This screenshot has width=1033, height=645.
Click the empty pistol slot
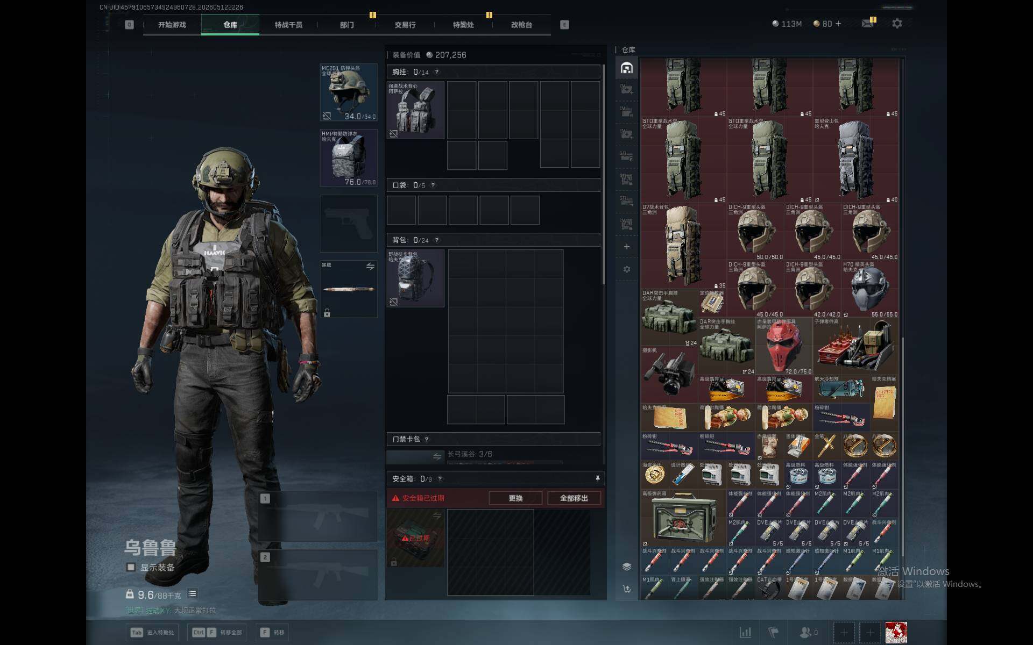349,223
